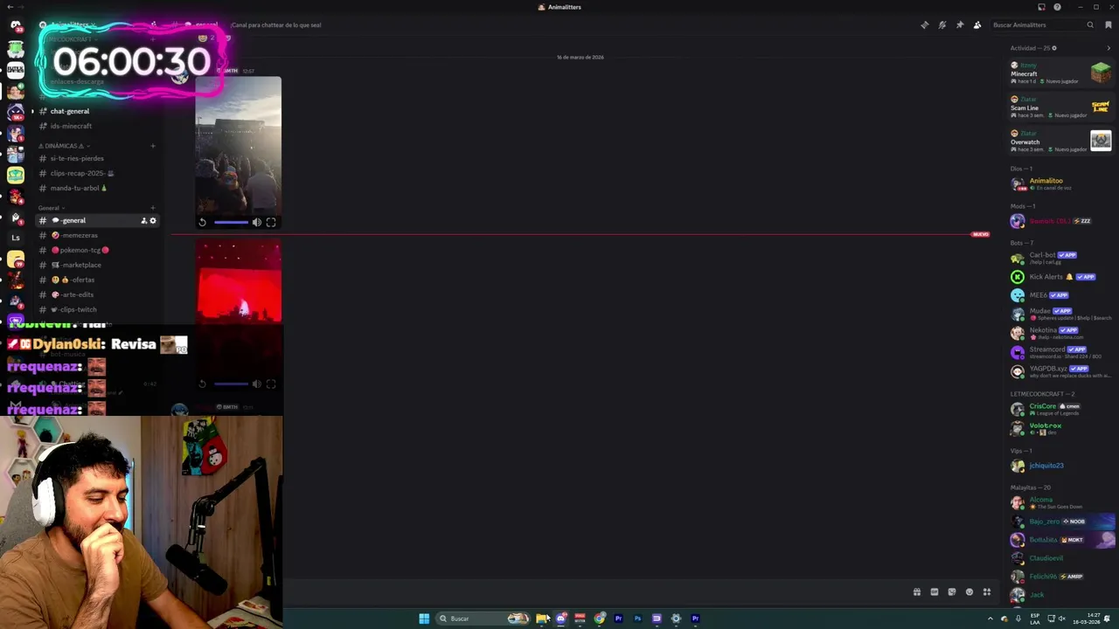Expand the Actividad section arrow
This screenshot has height=629, width=1119.
pyautogui.click(x=1109, y=48)
